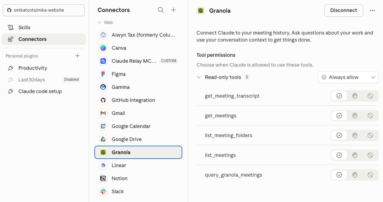This screenshot has height=202, width=383.
Task: Add a personal plugin with plus icon
Action: (x=77, y=56)
